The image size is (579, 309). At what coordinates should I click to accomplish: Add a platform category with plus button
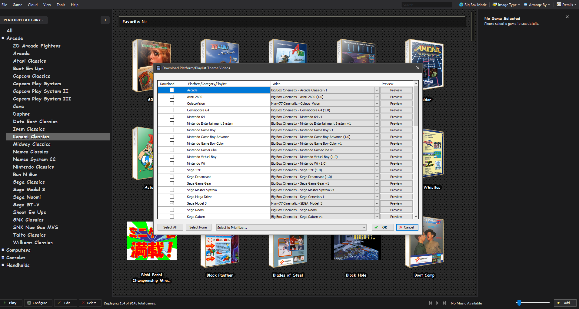pyautogui.click(x=105, y=20)
